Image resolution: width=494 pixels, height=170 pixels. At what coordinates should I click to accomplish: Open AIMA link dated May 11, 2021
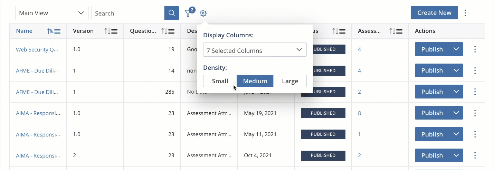[x=38, y=134]
